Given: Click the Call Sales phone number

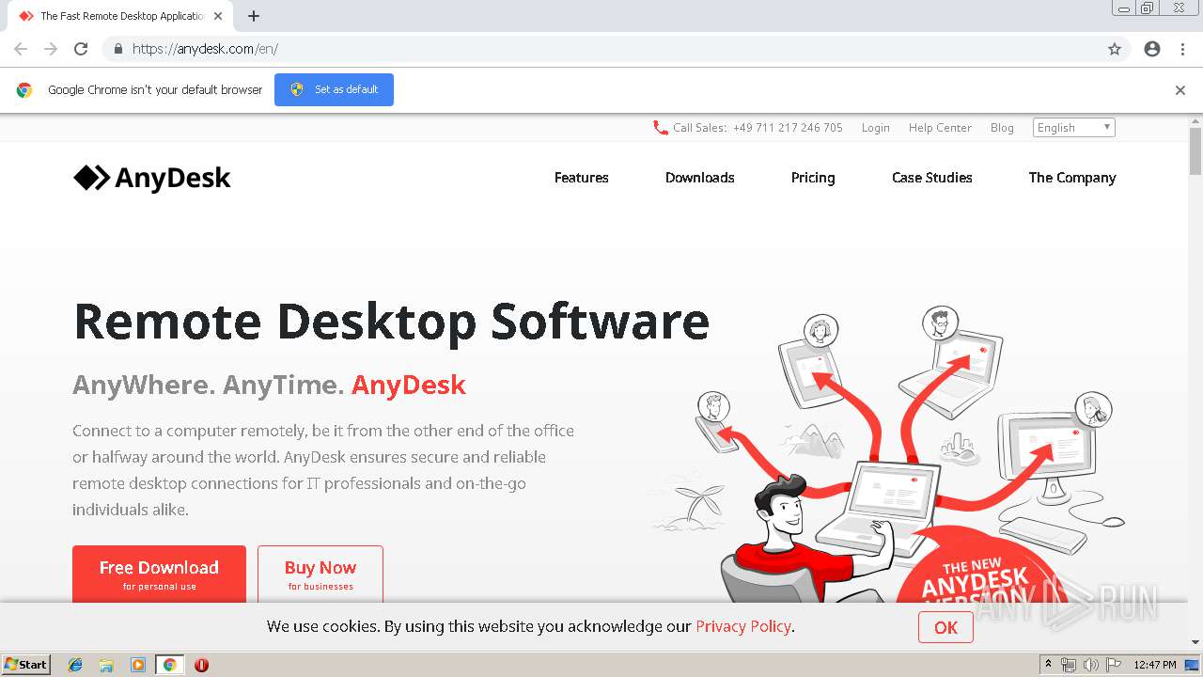Looking at the screenshot, I should [788, 128].
